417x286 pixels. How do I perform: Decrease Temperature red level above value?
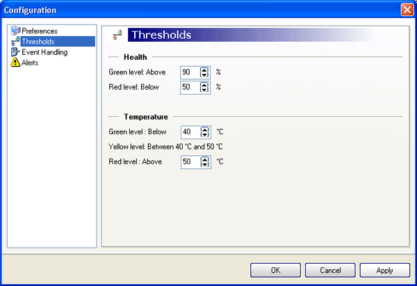click(204, 164)
